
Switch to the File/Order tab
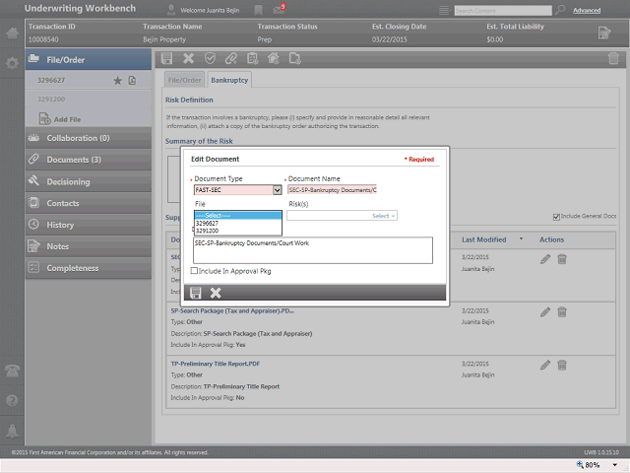point(184,80)
